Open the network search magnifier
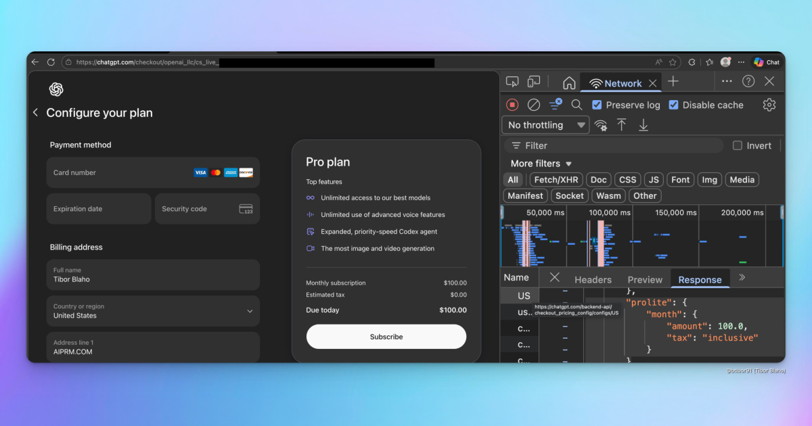 coord(576,105)
